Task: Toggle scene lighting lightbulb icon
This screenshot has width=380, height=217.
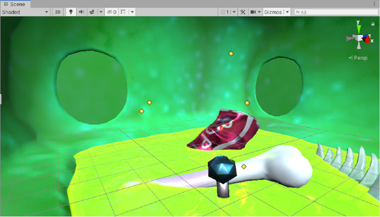Action: tap(71, 12)
